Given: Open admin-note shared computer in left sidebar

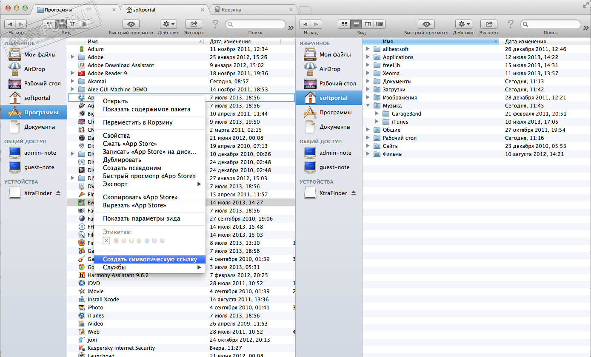Looking at the screenshot, I should tap(34, 153).
